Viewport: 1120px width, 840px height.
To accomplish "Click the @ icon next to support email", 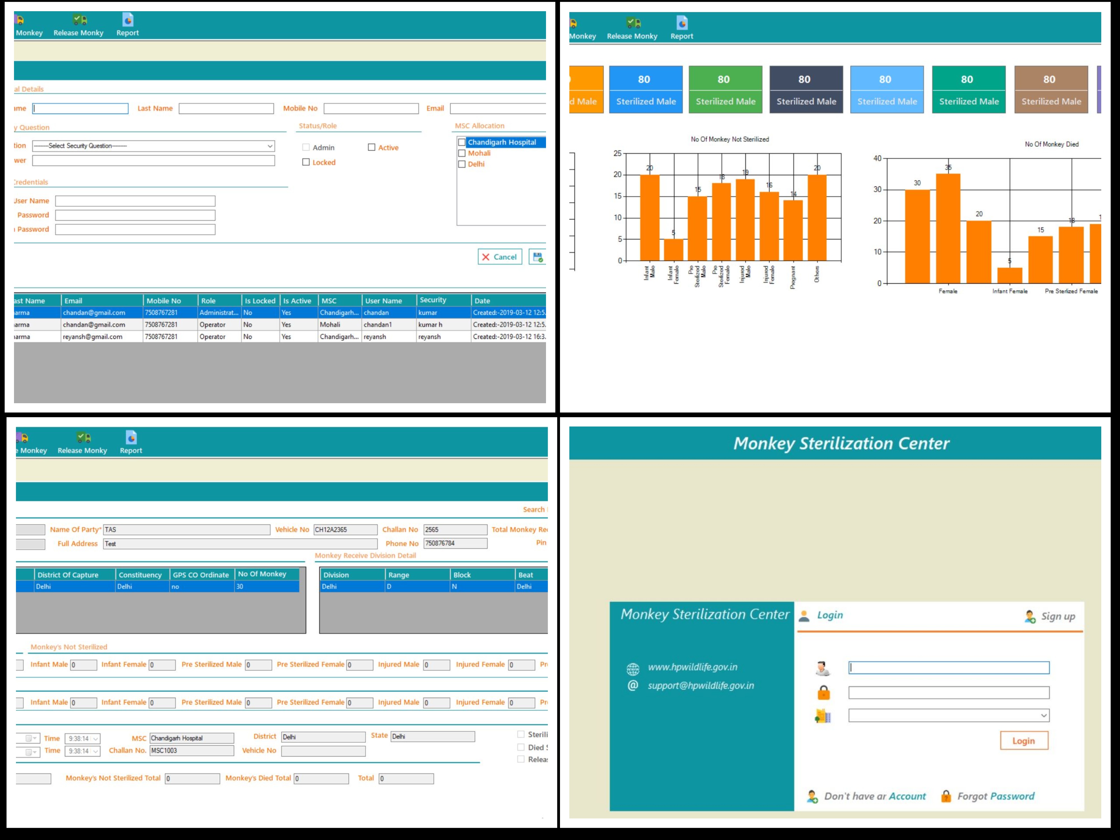I will pos(633,685).
